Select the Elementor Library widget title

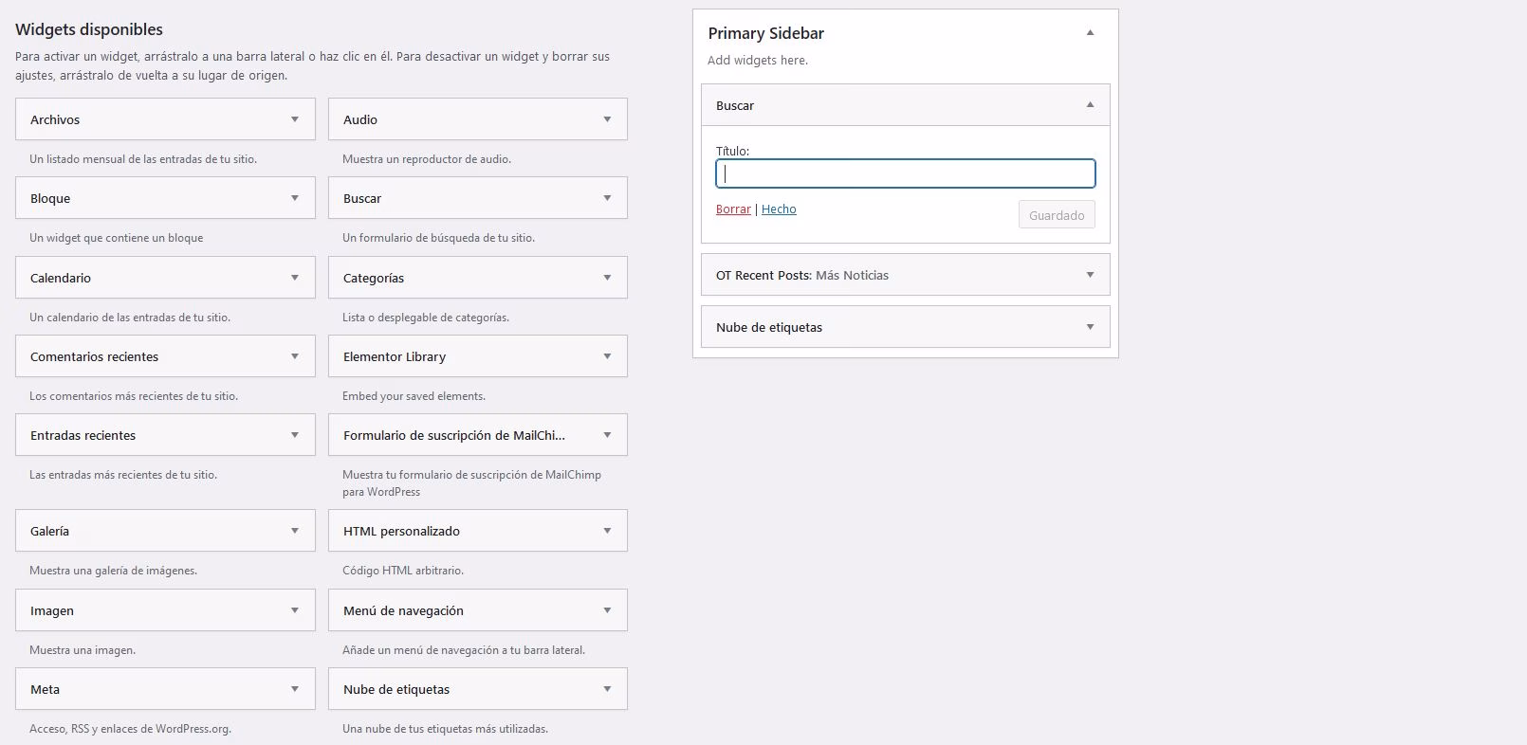coord(395,356)
